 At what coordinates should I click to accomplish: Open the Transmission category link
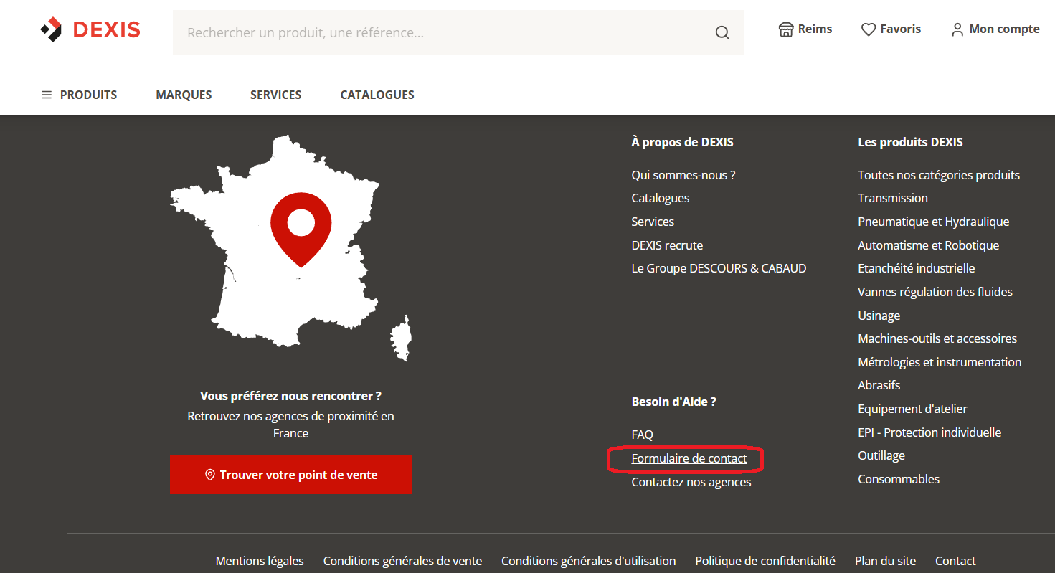pyautogui.click(x=893, y=198)
